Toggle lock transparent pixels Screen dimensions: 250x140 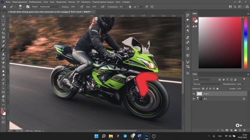(x=203, y=89)
